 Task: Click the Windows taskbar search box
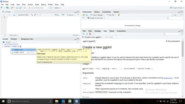[x=29, y=101]
